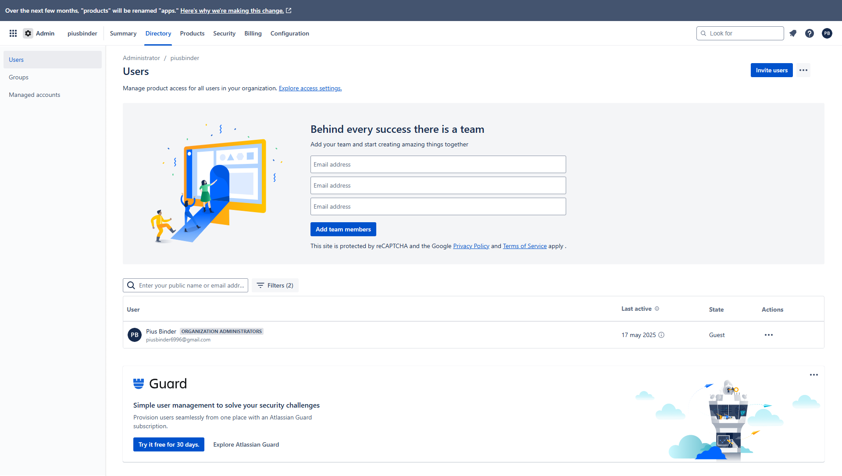The height and width of the screenshot is (476, 842).
Task: Click Try it free for 30 days
Action: [169, 444]
